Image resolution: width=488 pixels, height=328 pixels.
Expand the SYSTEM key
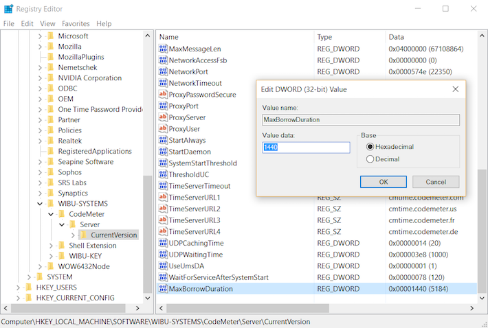[x=29, y=277]
